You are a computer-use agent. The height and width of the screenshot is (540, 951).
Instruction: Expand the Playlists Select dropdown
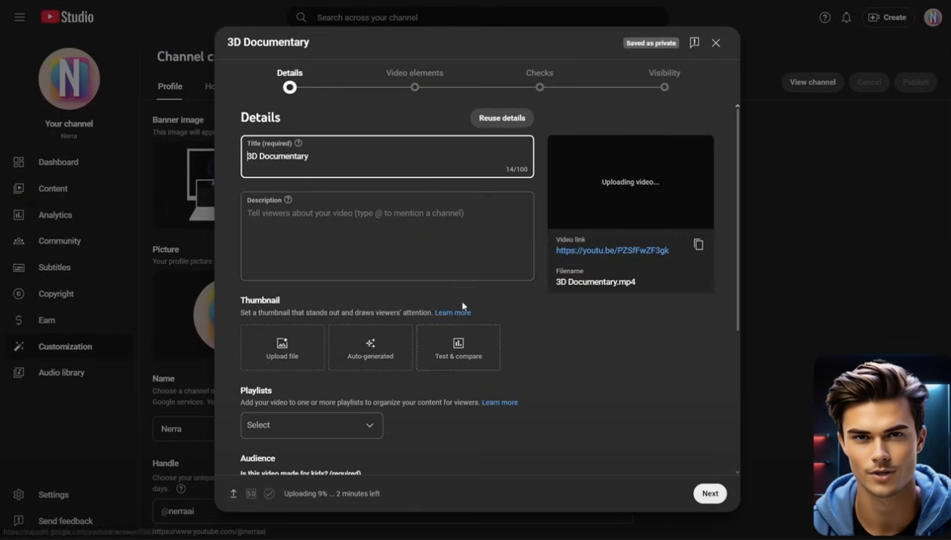[311, 425]
